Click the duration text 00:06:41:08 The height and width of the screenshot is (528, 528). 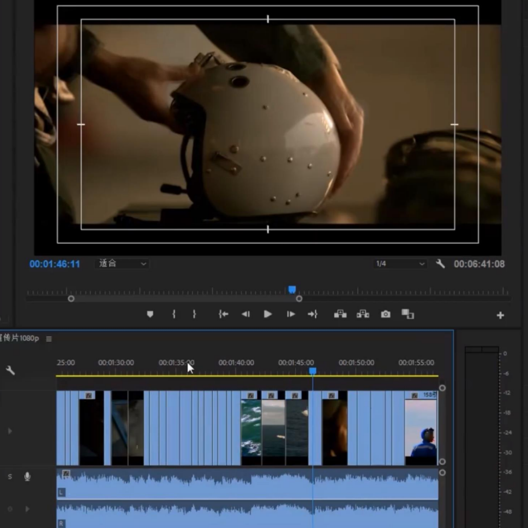pyautogui.click(x=479, y=264)
